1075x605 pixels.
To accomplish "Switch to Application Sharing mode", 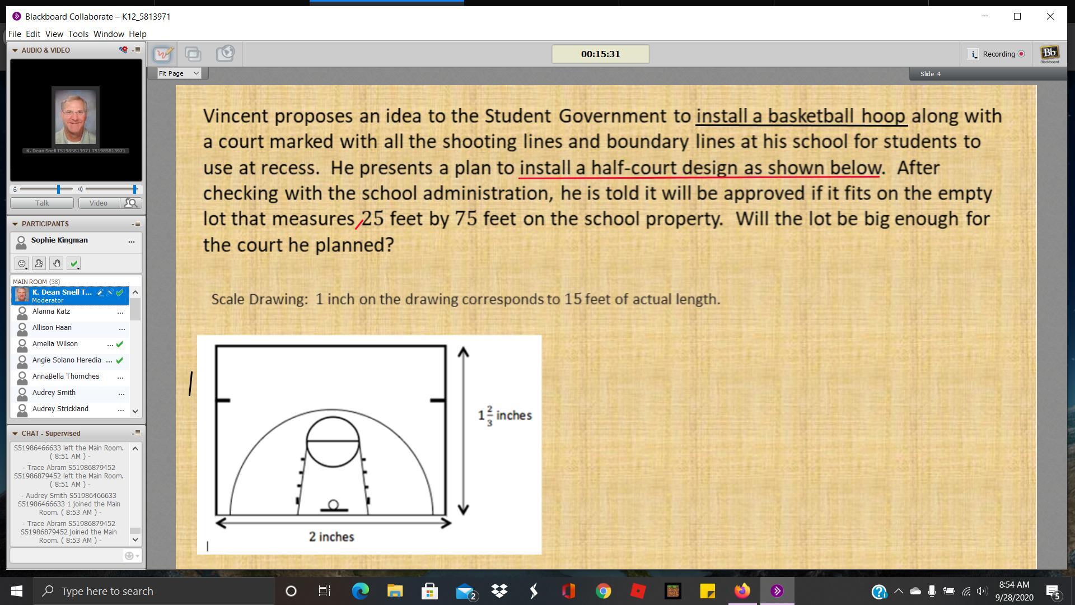I will 193,54.
